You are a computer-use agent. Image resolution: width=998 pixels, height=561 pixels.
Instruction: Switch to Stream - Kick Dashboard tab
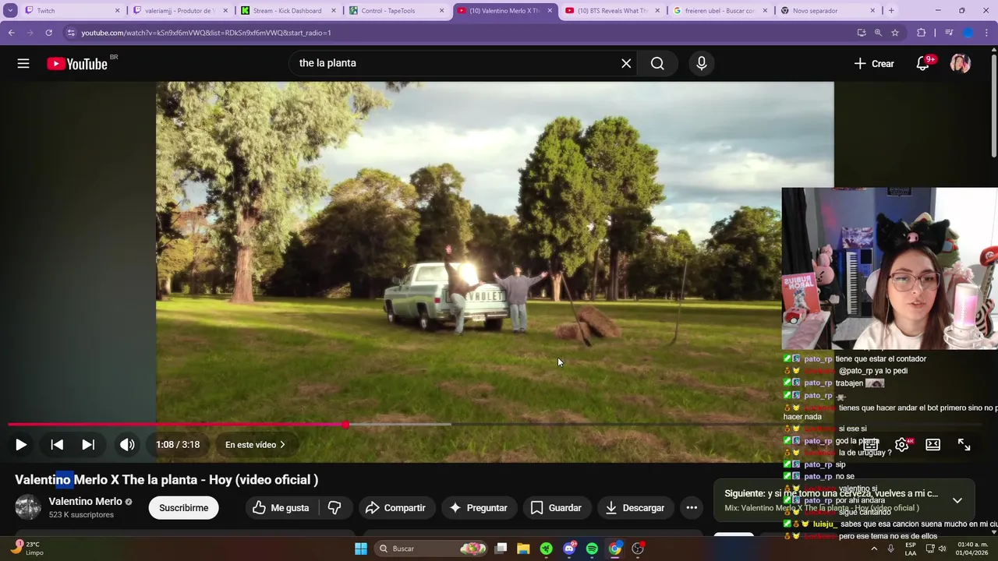point(288,11)
